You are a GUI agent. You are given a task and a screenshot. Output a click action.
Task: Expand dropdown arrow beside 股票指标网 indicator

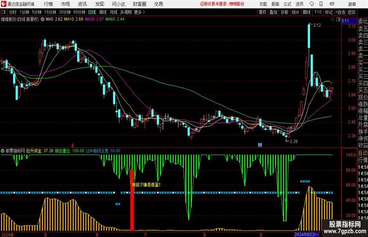point(3,151)
